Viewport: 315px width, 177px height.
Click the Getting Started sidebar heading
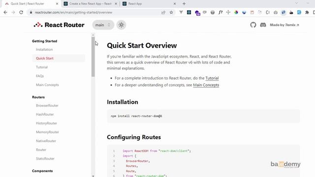[45, 41]
